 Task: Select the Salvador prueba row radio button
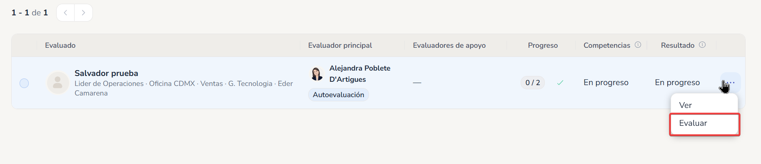point(24,83)
